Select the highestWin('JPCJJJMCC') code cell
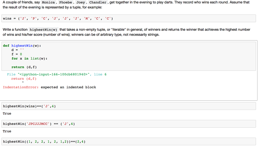The image size is (259, 147). coord(39,124)
